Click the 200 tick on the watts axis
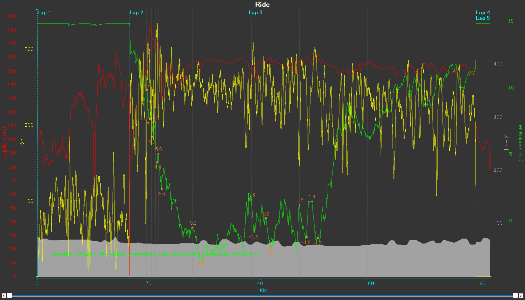Screen dimensions: 525x300 [x=29, y=125]
